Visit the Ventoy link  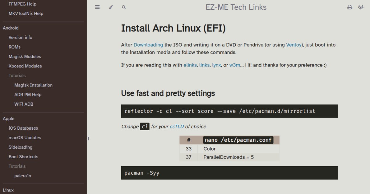tap(294, 45)
